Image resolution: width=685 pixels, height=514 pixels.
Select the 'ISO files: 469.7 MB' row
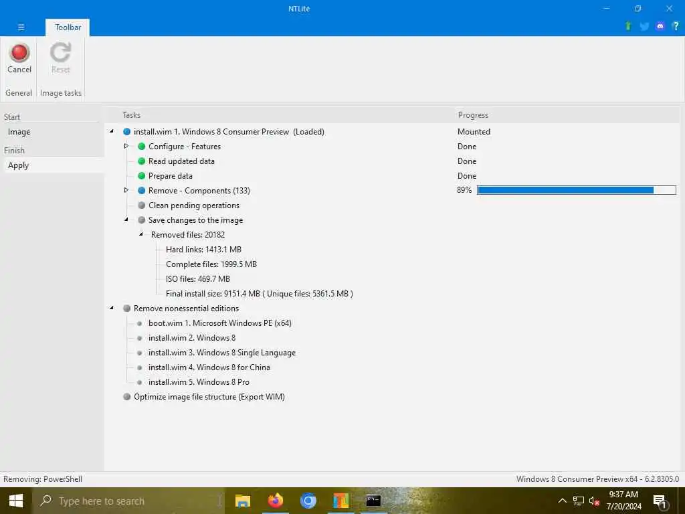(x=198, y=279)
